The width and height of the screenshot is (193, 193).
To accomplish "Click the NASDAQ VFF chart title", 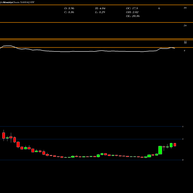I will point(27,2).
